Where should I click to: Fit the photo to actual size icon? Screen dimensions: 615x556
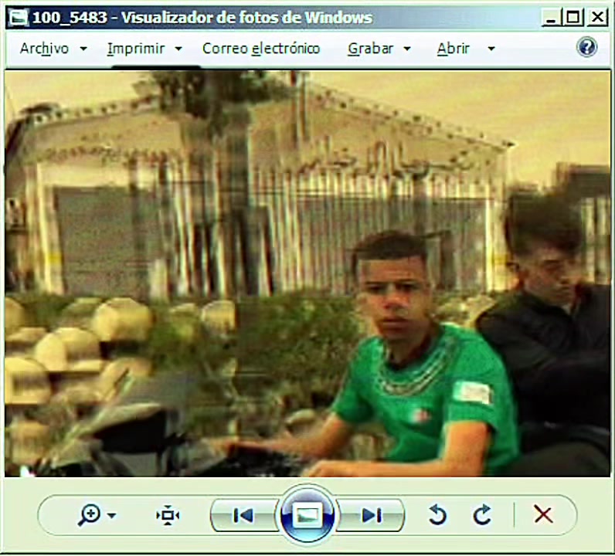coord(168,515)
